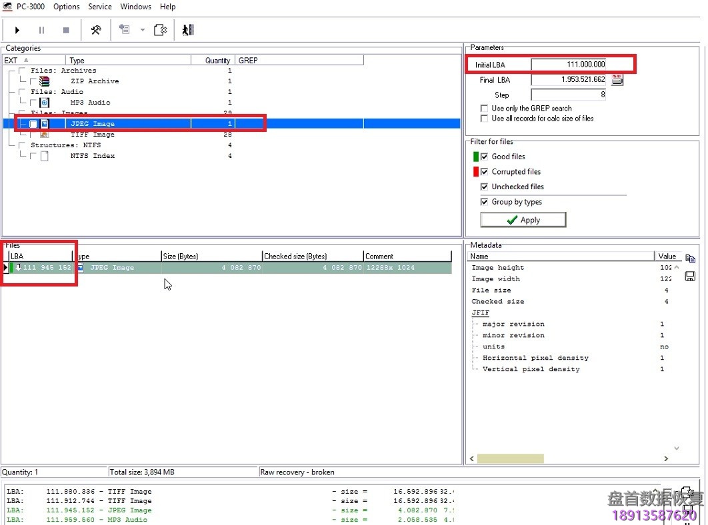708x525 pixels.
Task: Click the Stop toolbar icon
Action: 66,30
